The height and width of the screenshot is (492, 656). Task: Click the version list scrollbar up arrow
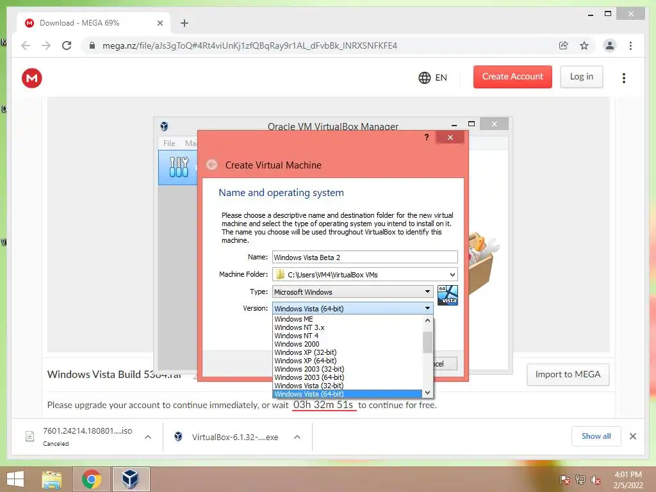(427, 320)
